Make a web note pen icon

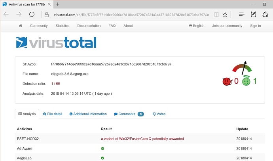[x=253, y=14]
